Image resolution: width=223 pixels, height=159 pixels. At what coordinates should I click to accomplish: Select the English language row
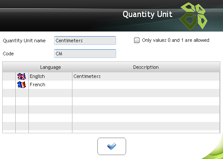(x=111, y=76)
